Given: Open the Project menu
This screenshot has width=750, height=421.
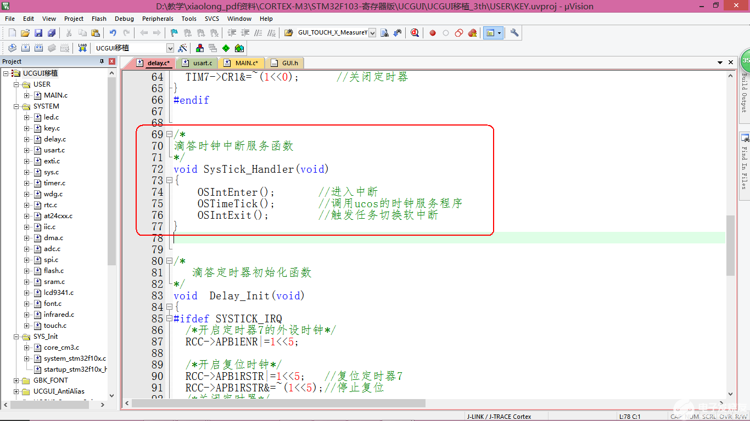Looking at the screenshot, I should coord(74,19).
